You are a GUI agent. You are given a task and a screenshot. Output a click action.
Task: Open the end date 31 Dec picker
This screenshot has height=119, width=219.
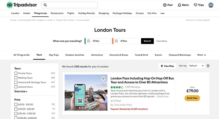tap(125, 41)
